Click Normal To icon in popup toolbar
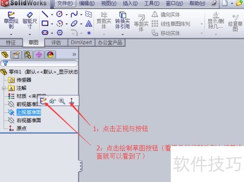The height and width of the screenshot is (182, 244). 72,101
